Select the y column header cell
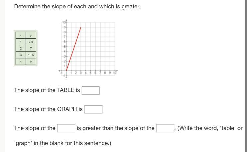 (x=31, y=35)
